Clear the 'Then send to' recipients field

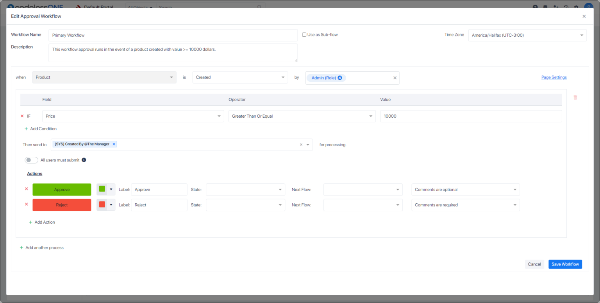[301, 145]
